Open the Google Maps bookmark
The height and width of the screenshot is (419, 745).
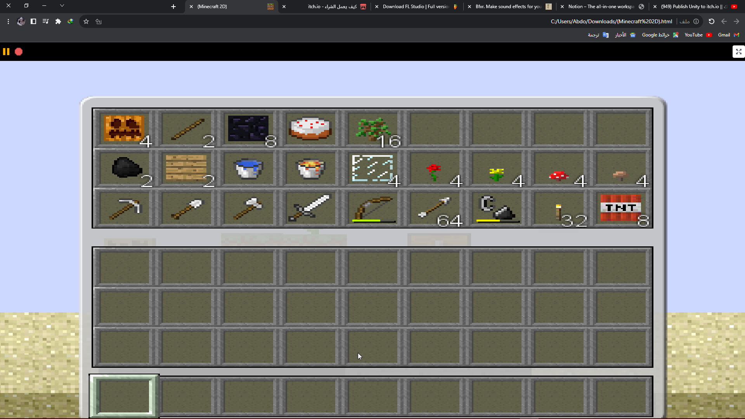[x=660, y=35]
